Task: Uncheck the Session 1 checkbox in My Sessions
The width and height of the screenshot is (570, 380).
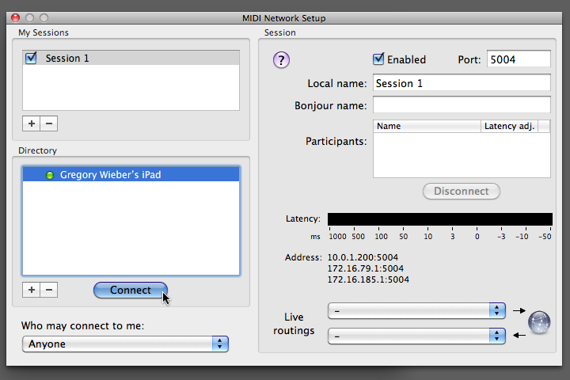Action: point(32,58)
